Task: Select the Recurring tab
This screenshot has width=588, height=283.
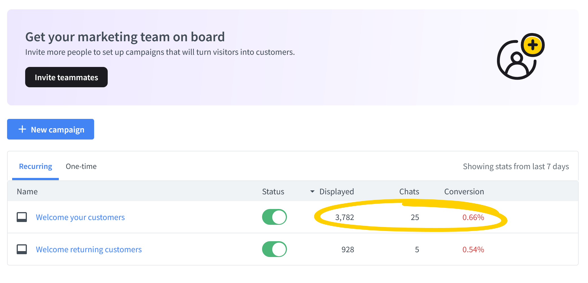Action: click(36, 166)
